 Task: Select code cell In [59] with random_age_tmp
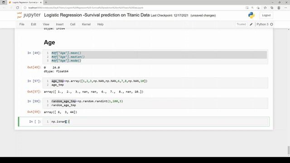155,103
